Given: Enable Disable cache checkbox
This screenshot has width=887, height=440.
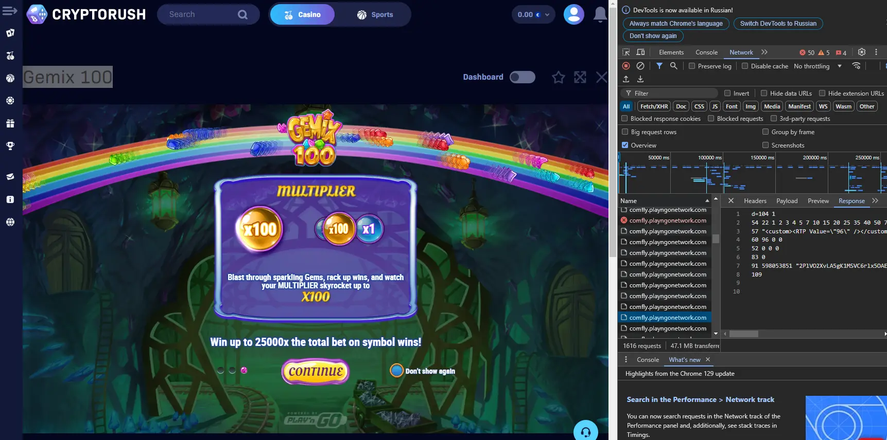Looking at the screenshot, I should click(745, 66).
